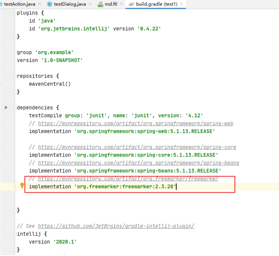Close the testDialog.java tab
Screen dimensions: 279x256
click(90, 4)
